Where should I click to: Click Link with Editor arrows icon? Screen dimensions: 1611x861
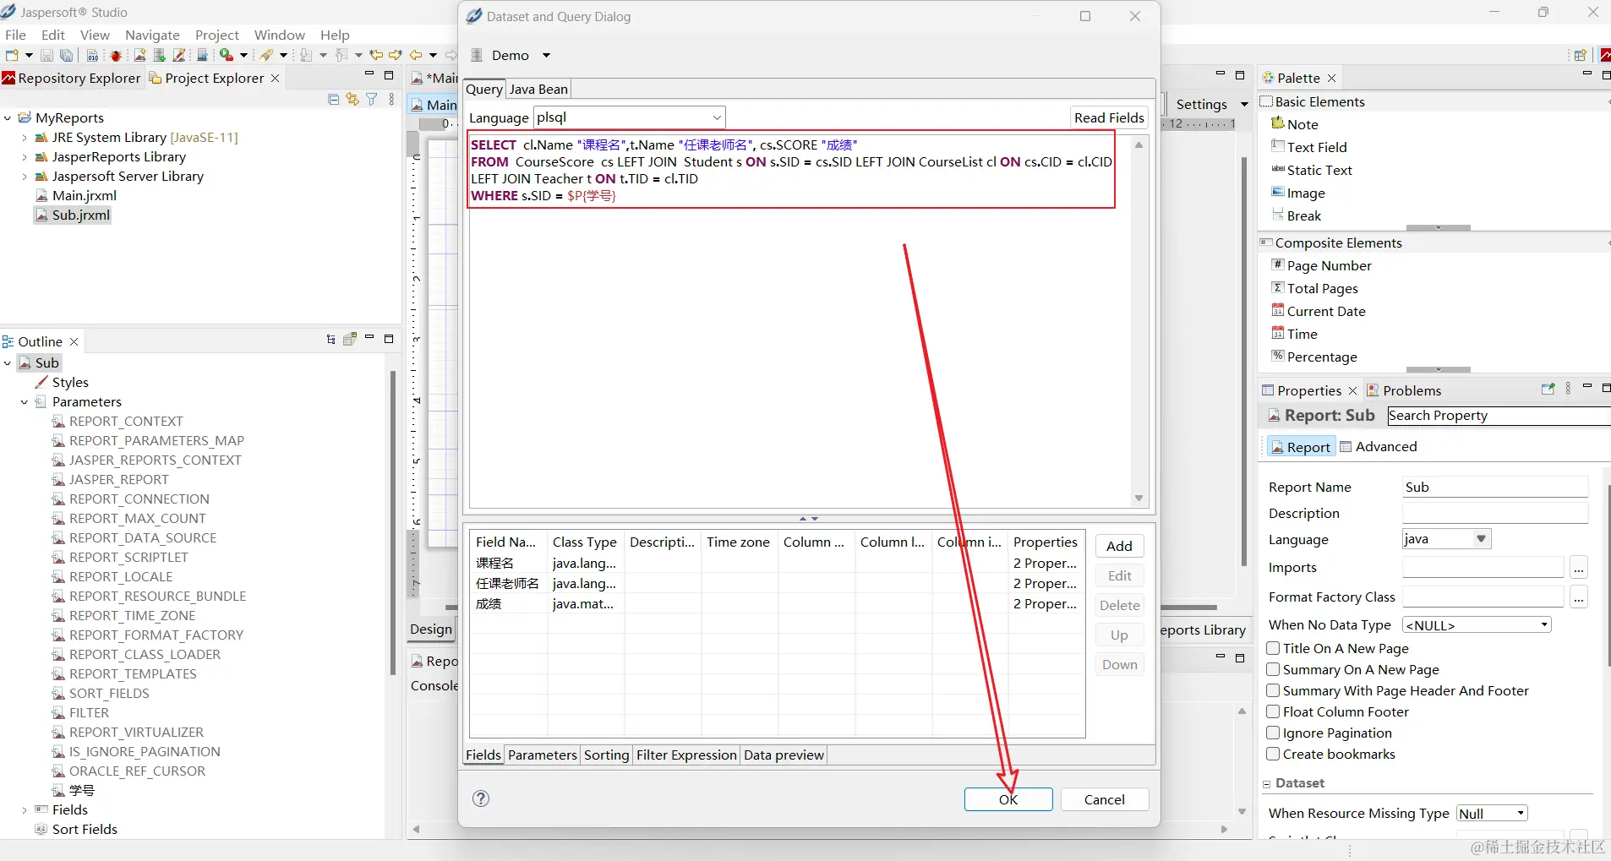tap(352, 99)
